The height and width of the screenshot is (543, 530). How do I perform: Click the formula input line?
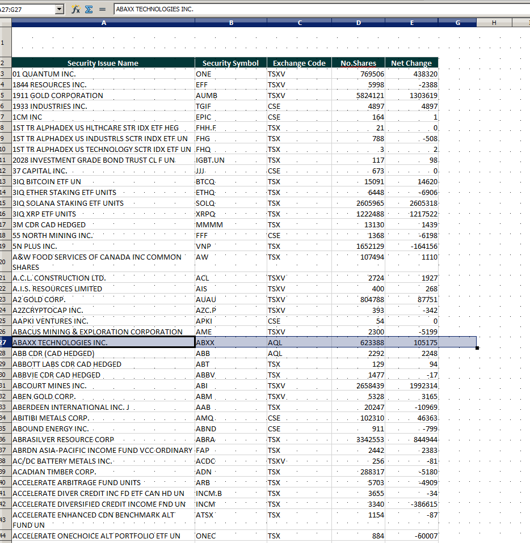coord(322,9)
